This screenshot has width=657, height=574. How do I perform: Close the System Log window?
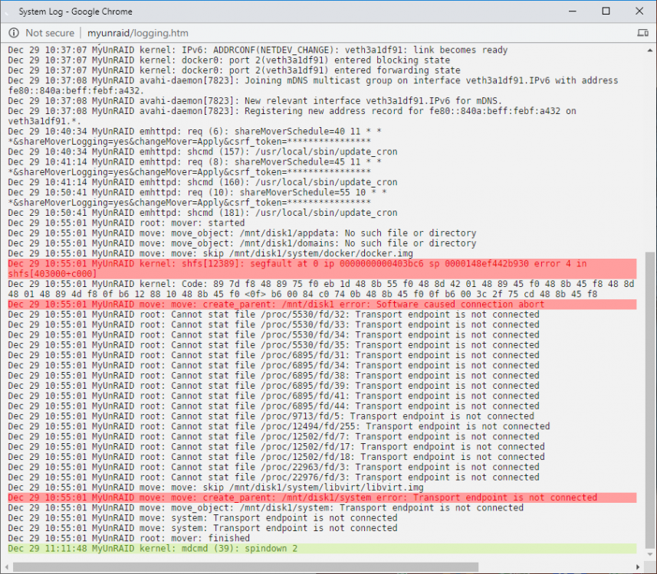click(639, 11)
